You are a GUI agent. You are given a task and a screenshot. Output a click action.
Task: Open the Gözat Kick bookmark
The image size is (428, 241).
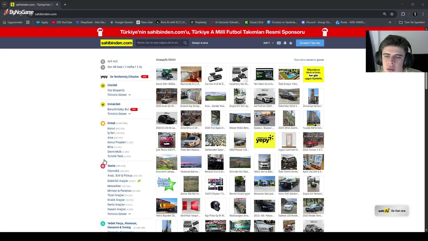point(254,22)
